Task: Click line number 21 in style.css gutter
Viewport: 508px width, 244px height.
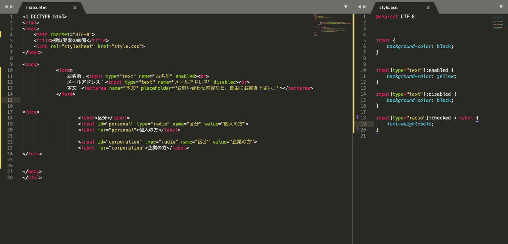Action: click(363, 136)
